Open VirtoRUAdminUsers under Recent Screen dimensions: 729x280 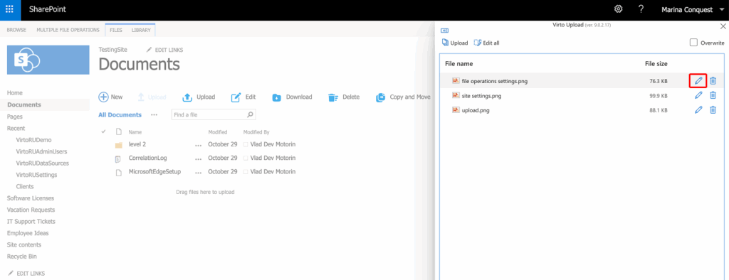click(x=41, y=151)
